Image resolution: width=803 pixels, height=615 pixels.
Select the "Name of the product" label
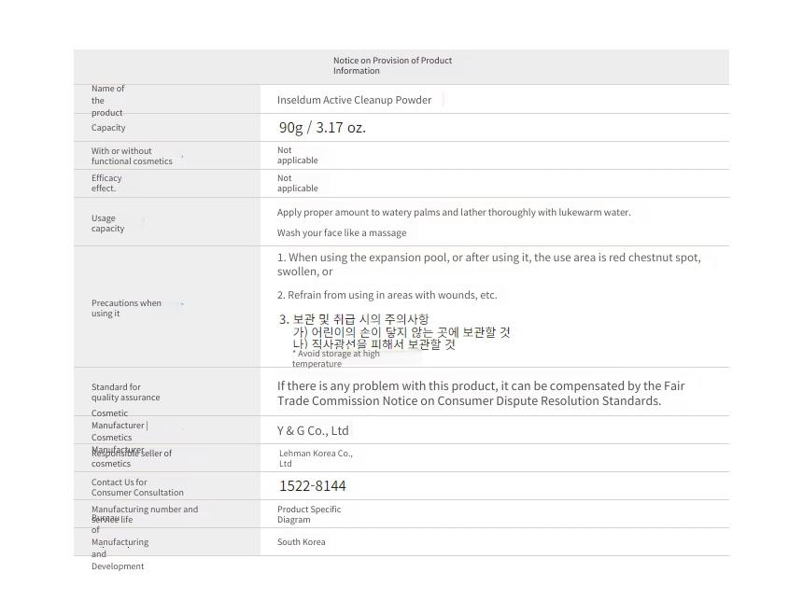point(107,100)
